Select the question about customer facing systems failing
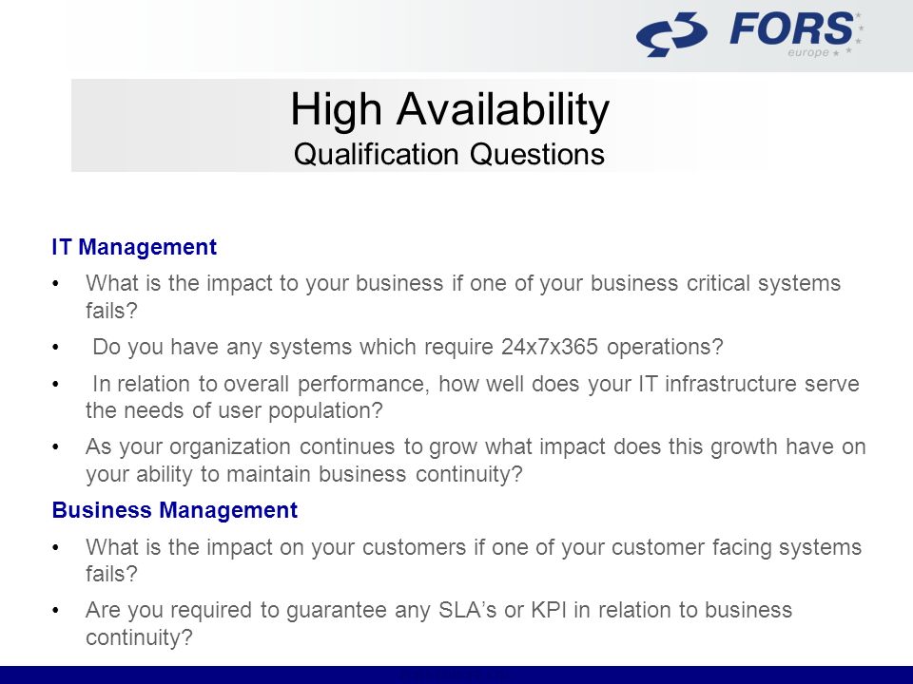Screen dimensions: 913x684 click(x=474, y=560)
